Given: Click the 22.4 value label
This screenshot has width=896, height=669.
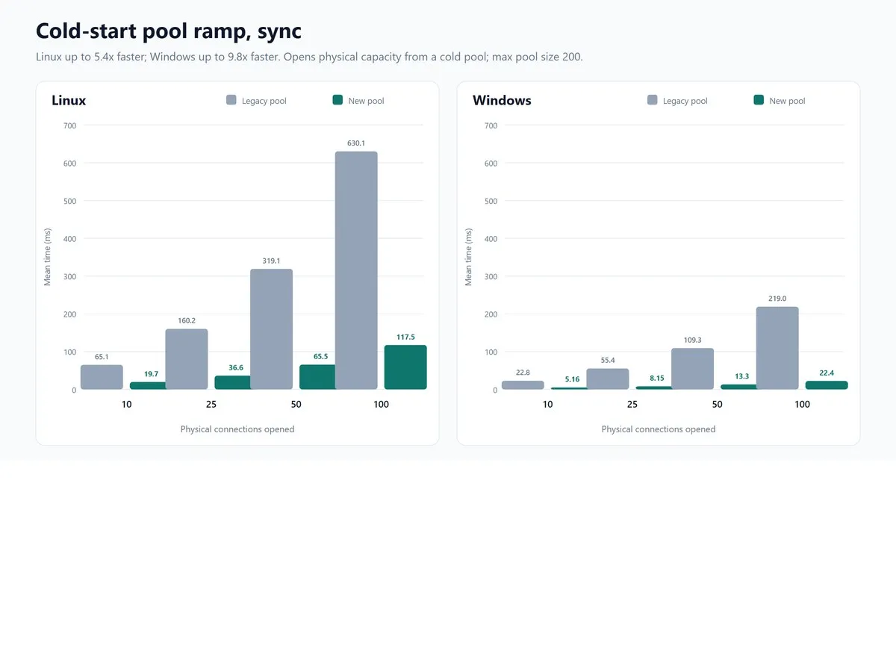Looking at the screenshot, I should click(x=827, y=372).
